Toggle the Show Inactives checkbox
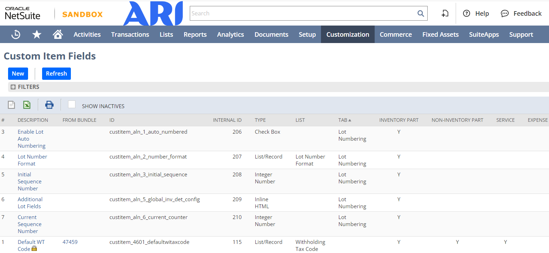Screen dimensions: 549x253 pos(72,104)
